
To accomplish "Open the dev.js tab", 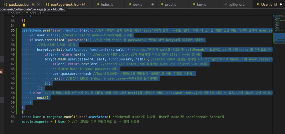I will click(140, 4).
